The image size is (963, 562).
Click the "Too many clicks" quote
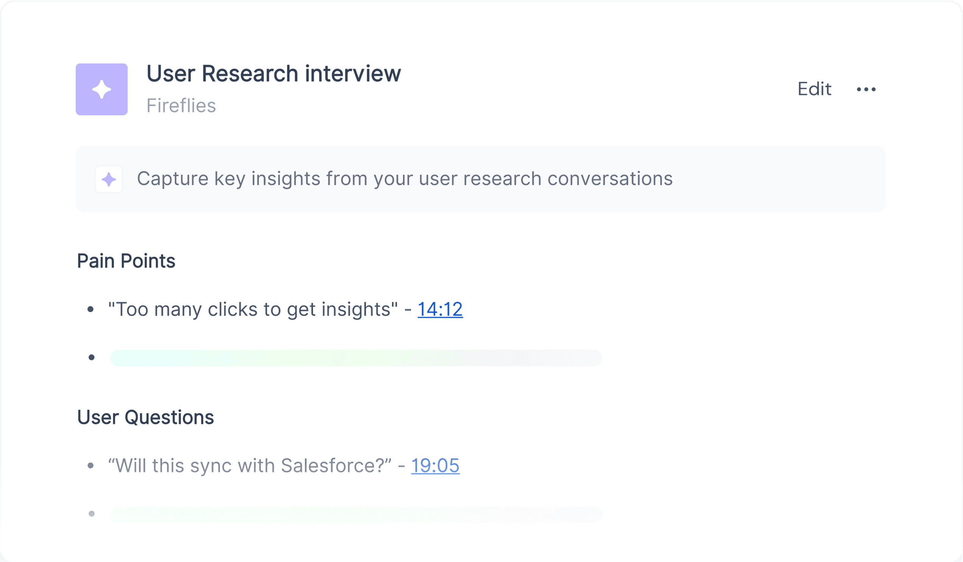coord(252,309)
